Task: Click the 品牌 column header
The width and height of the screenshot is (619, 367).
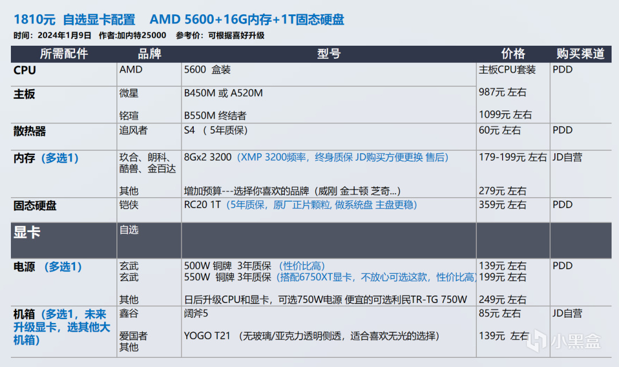Action: coord(149,54)
